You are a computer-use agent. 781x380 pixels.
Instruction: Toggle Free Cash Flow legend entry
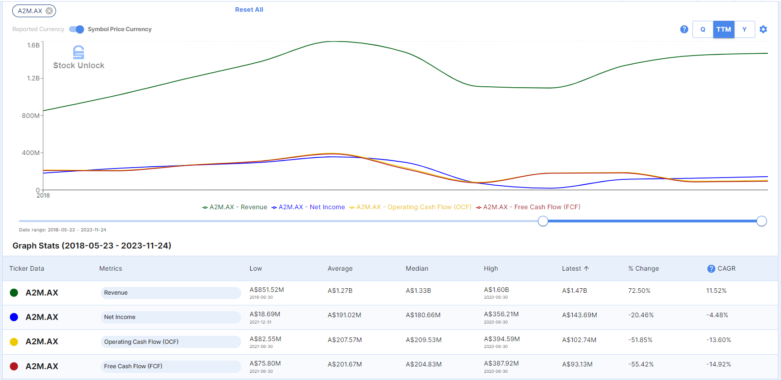click(x=528, y=207)
